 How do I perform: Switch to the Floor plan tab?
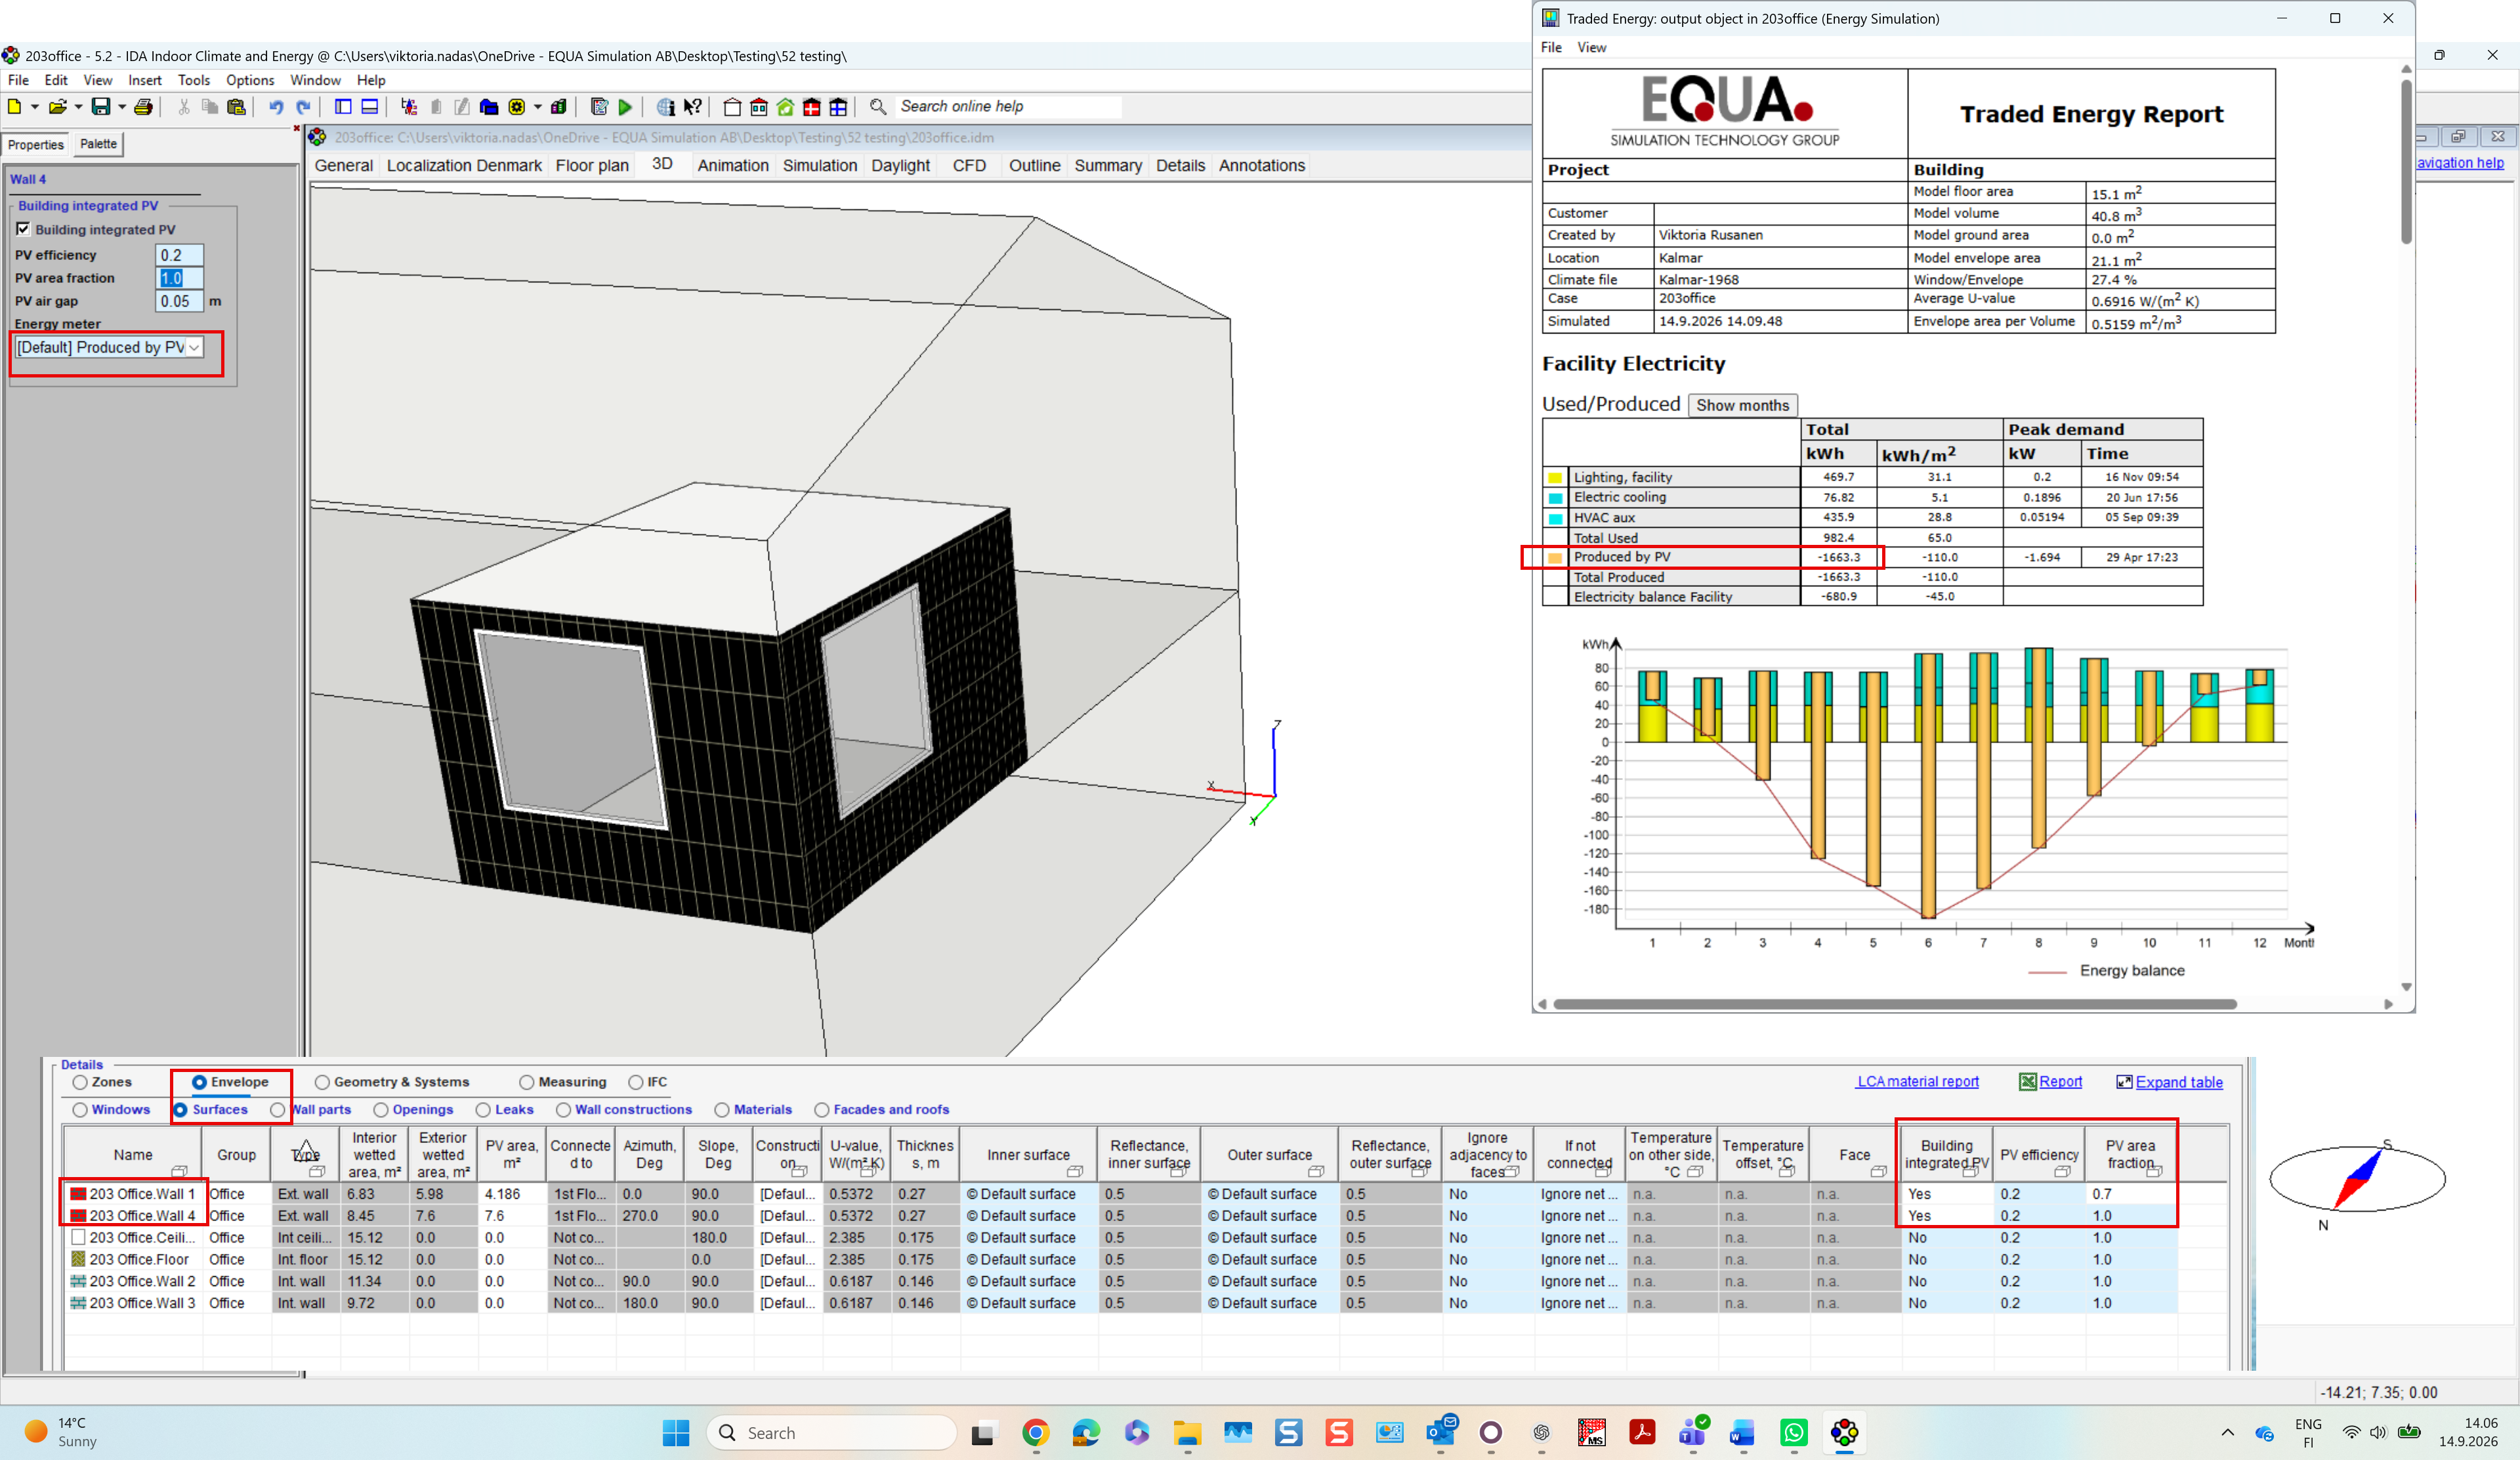592,165
